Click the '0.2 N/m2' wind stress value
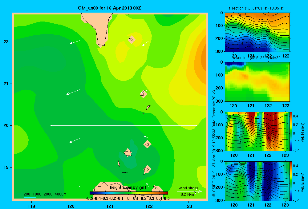The width and height of the screenshot is (308, 209). pos(188,194)
